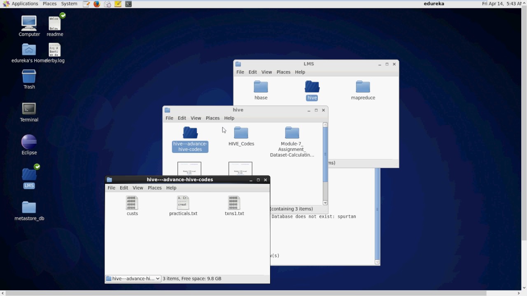Click the edureka user label in panel

[x=434, y=4]
